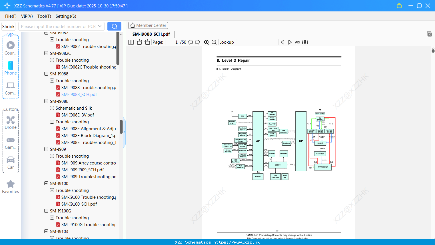Open SM-I9082C Trouble shooting file

click(x=86, y=67)
